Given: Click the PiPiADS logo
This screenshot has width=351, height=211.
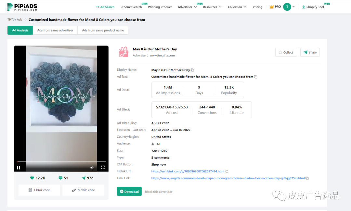Looking at the screenshot, I should [x=22, y=7].
